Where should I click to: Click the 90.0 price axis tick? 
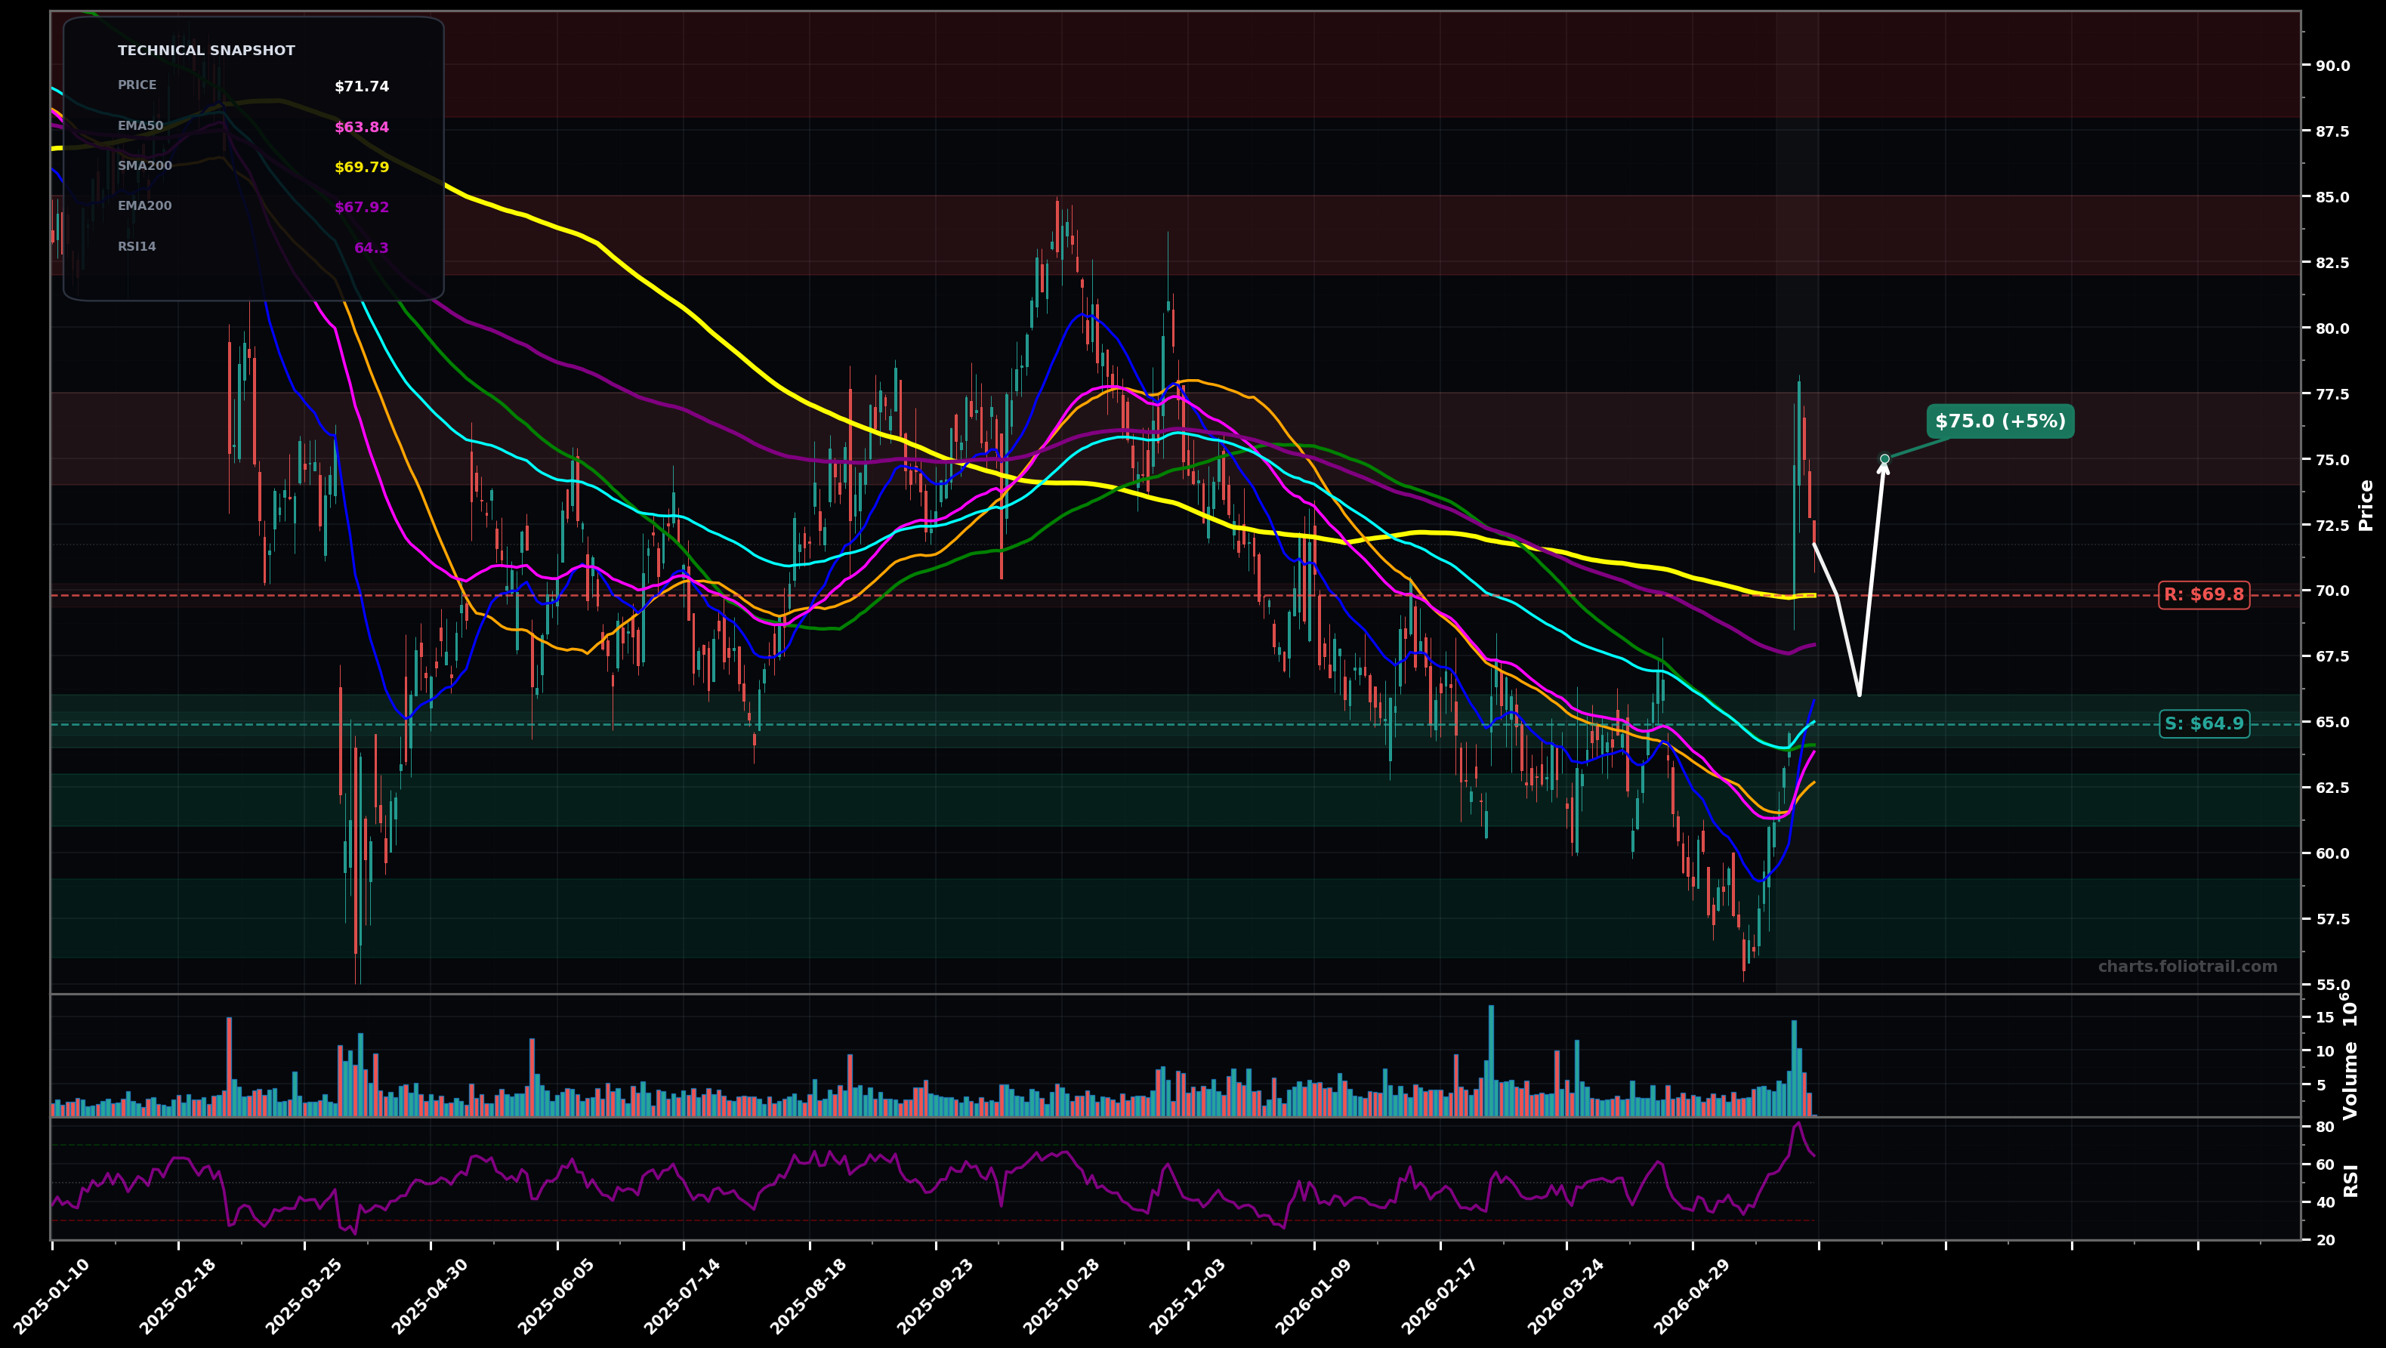tap(2332, 66)
